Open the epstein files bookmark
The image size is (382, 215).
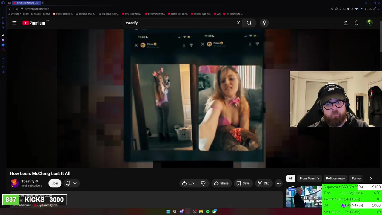178,14
